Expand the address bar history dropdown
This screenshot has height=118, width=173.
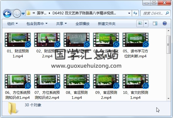click(x=129, y=13)
